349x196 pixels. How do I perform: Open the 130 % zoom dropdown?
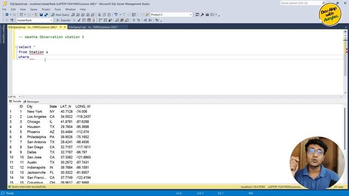20,97
